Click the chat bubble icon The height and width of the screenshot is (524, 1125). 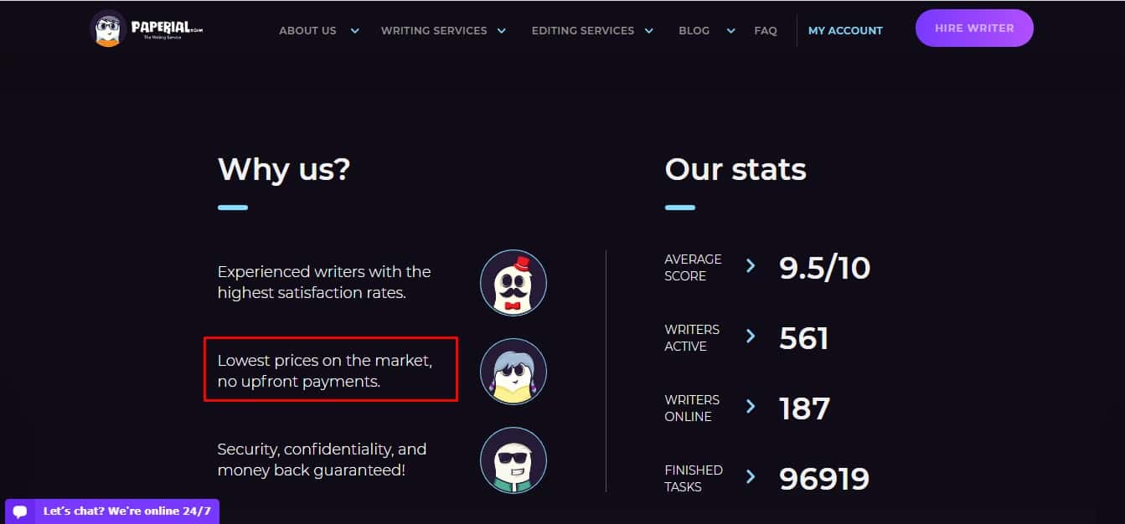point(21,511)
